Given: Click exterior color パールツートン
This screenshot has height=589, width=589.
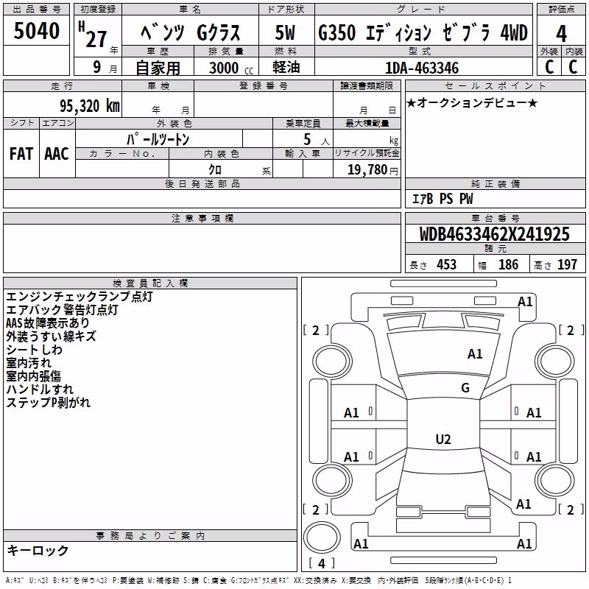Looking at the screenshot, I should pyautogui.click(x=158, y=139).
